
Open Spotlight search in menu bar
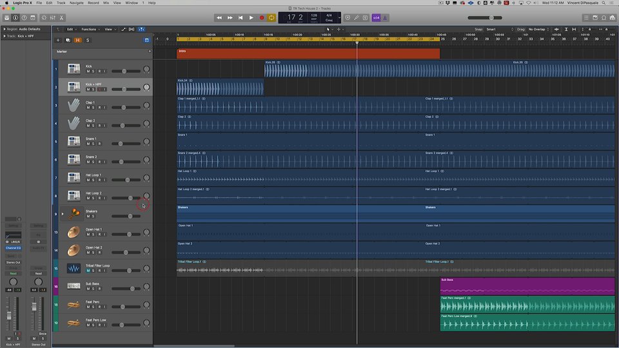pos(604,3)
